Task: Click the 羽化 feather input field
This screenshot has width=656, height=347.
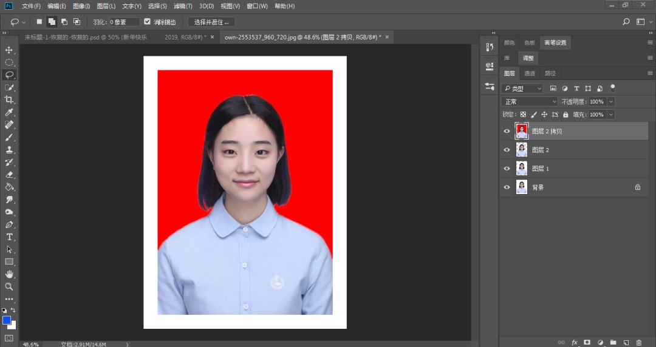Action: [124, 22]
